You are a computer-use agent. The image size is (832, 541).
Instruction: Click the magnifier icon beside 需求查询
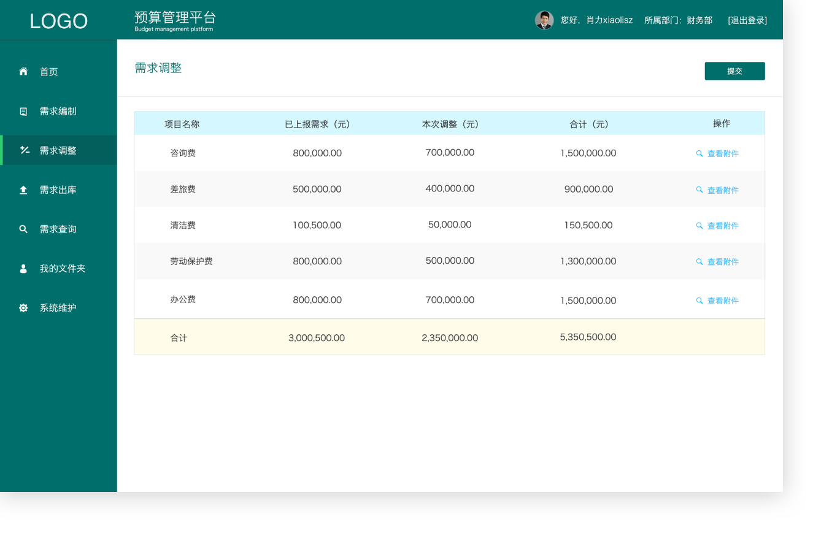tap(23, 229)
